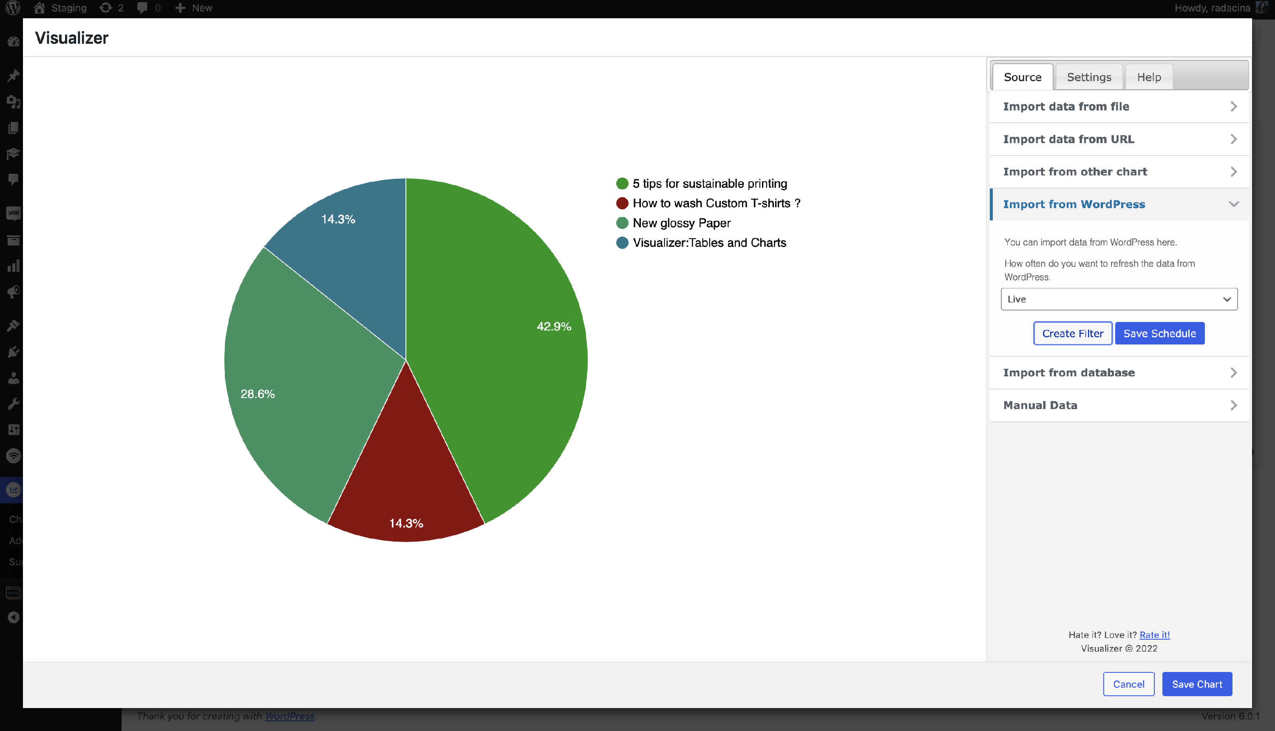Click the Dashboard palette icon in sidebar
Image resolution: width=1275 pixels, height=731 pixels.
pos(14,42)
